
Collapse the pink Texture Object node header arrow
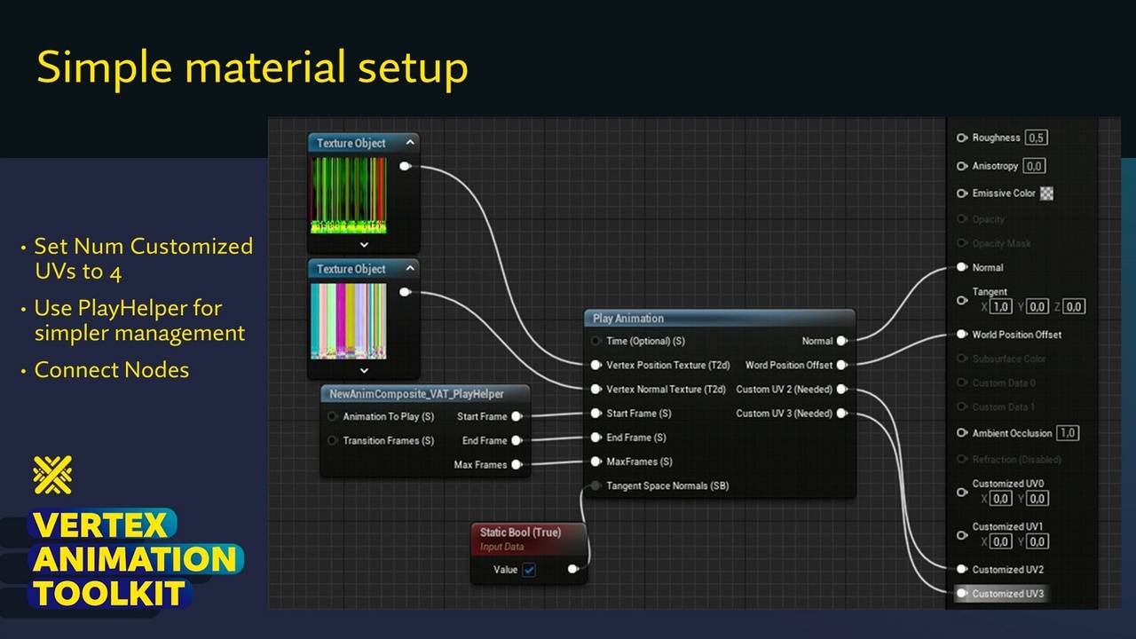point(410,269)
